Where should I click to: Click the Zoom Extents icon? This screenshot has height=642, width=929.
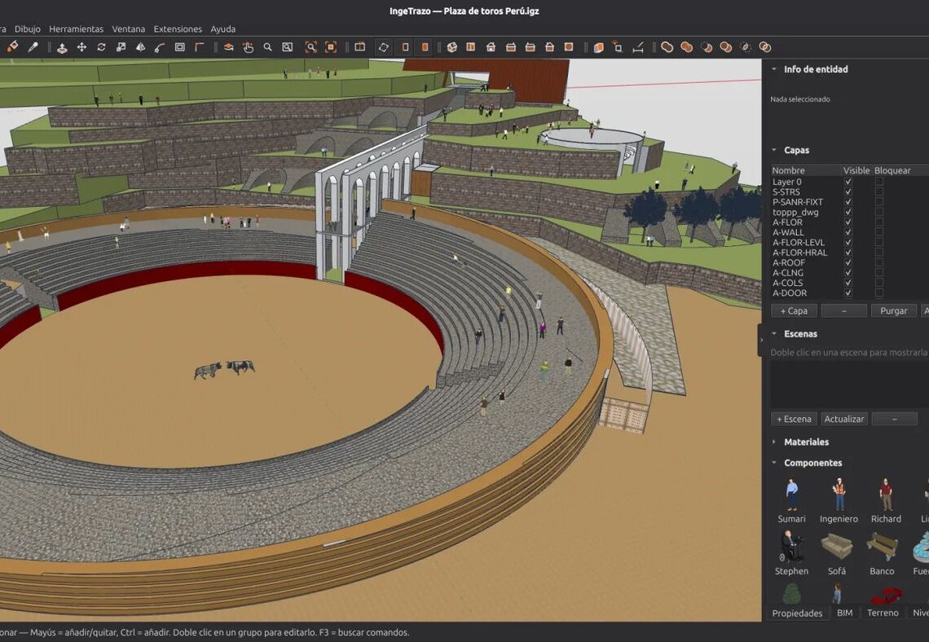(x=311, y=47)
